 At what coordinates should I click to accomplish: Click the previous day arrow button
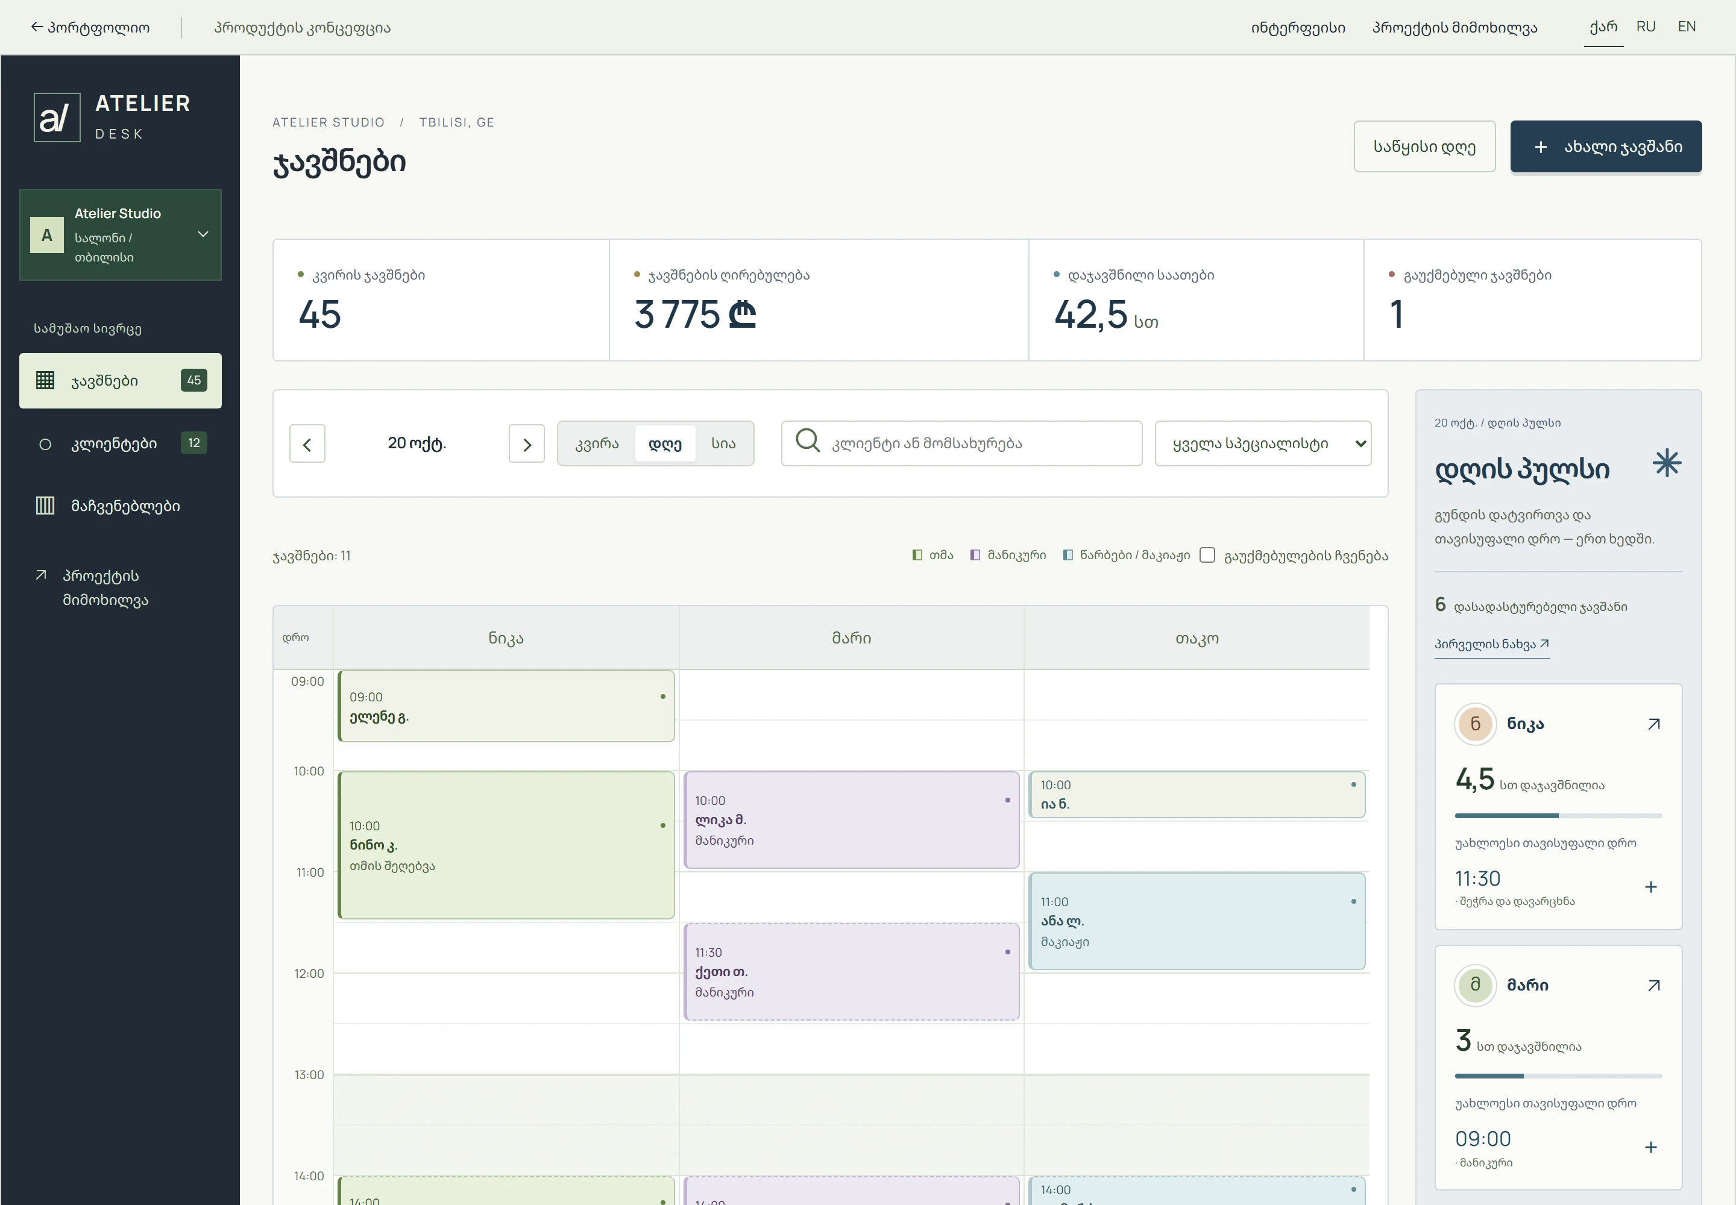307,443
